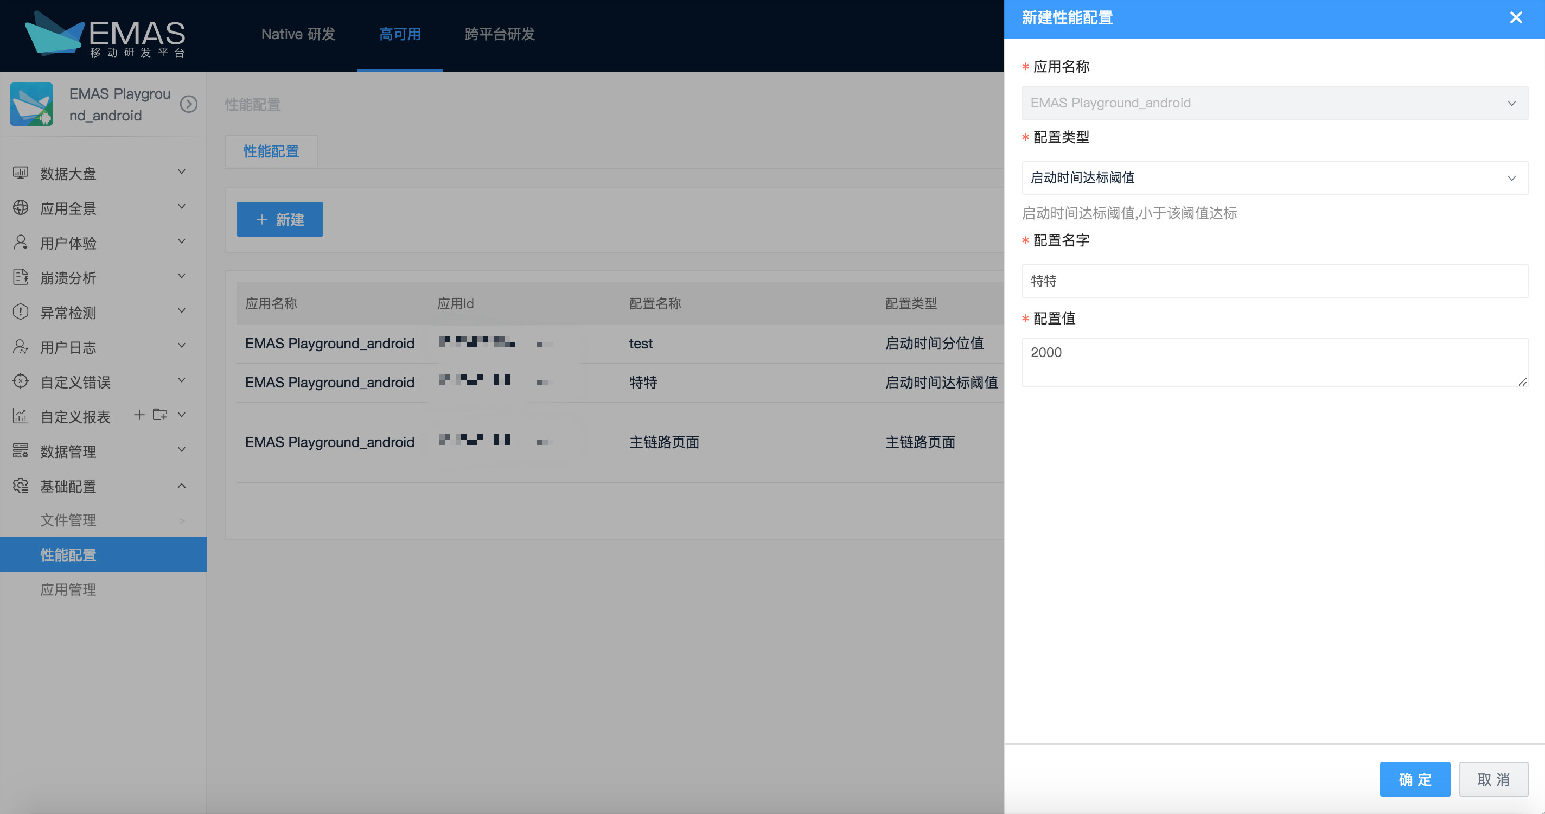Click the '特特' cell in the table

pos(643,383)
